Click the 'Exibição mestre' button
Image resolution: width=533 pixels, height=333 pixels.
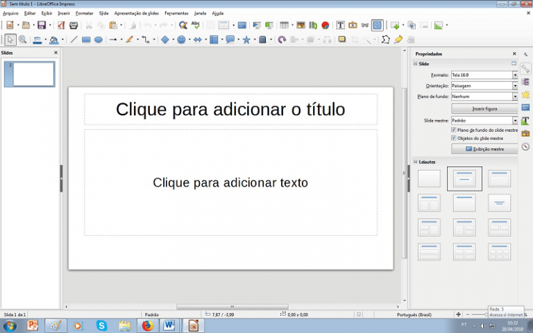click(x=484, y=148)
